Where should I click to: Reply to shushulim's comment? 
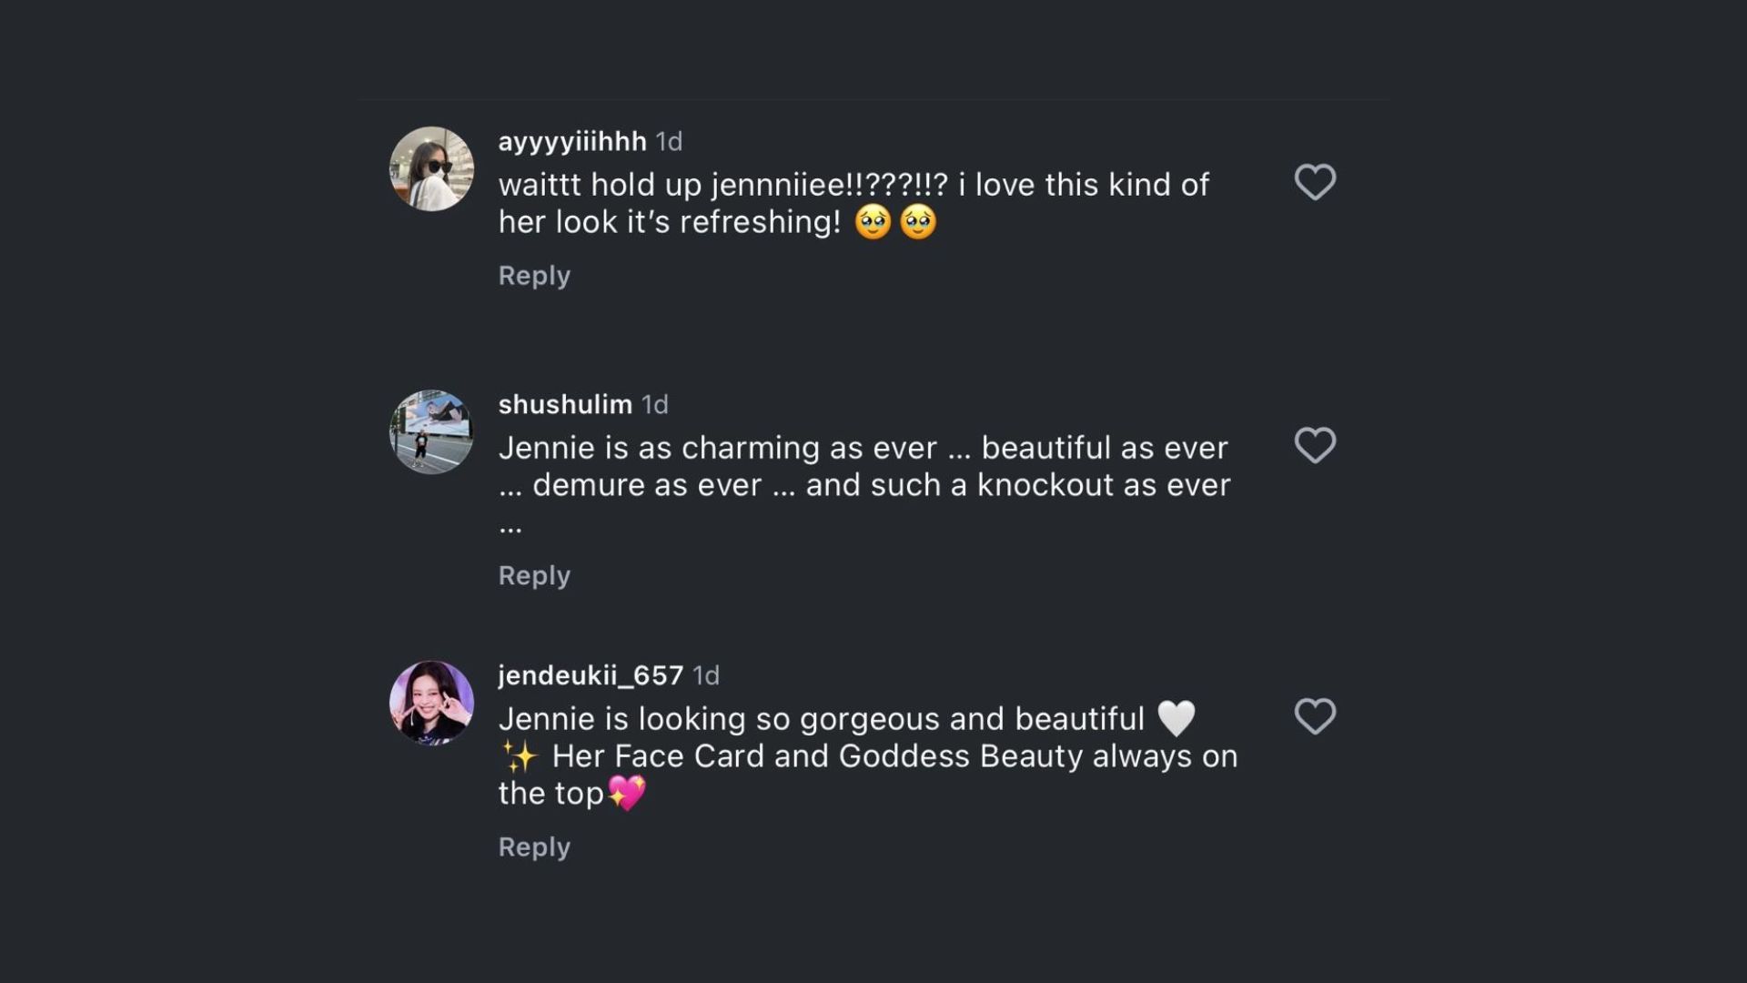[534, 576]
